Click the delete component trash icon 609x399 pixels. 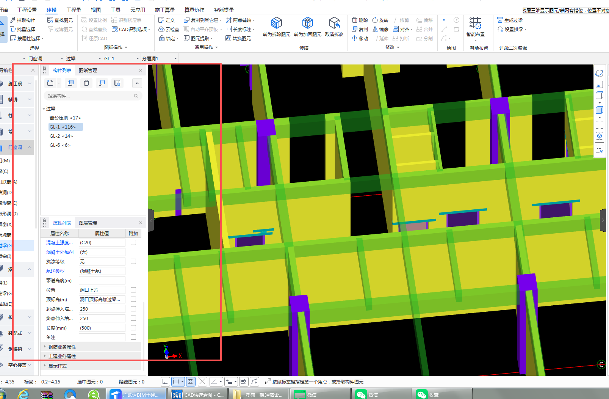86,83
